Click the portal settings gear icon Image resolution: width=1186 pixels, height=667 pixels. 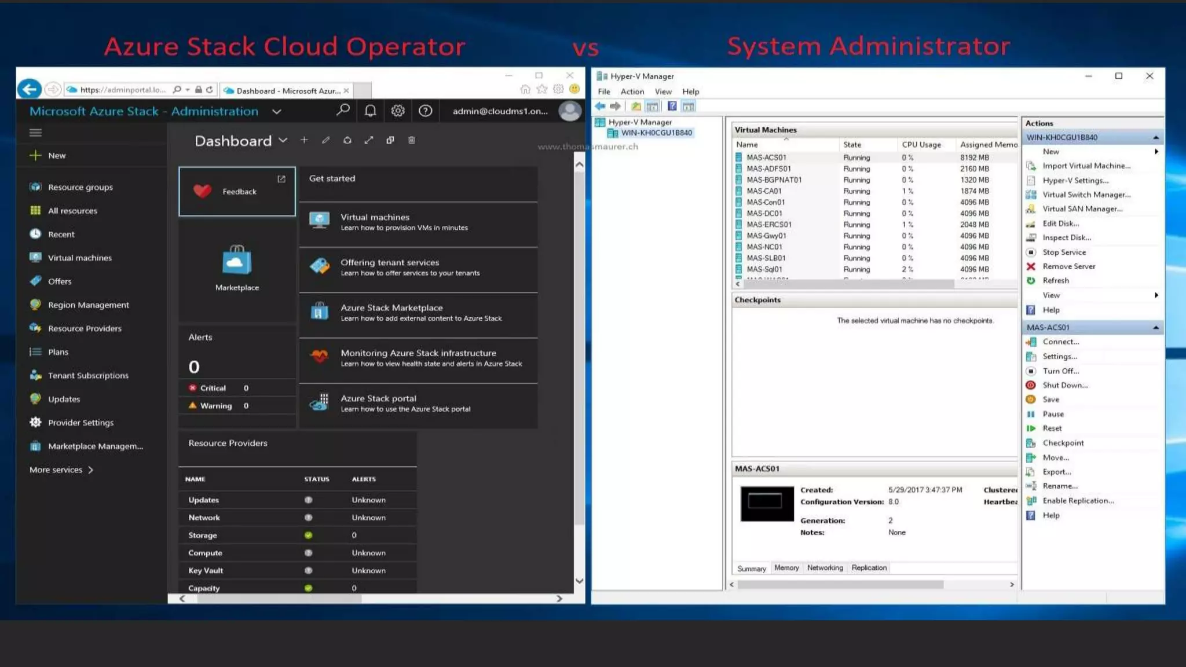click(x=398, y=111)
